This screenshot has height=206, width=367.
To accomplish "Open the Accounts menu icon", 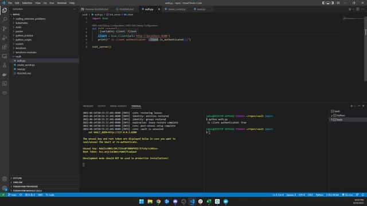I will coord(5,179).
